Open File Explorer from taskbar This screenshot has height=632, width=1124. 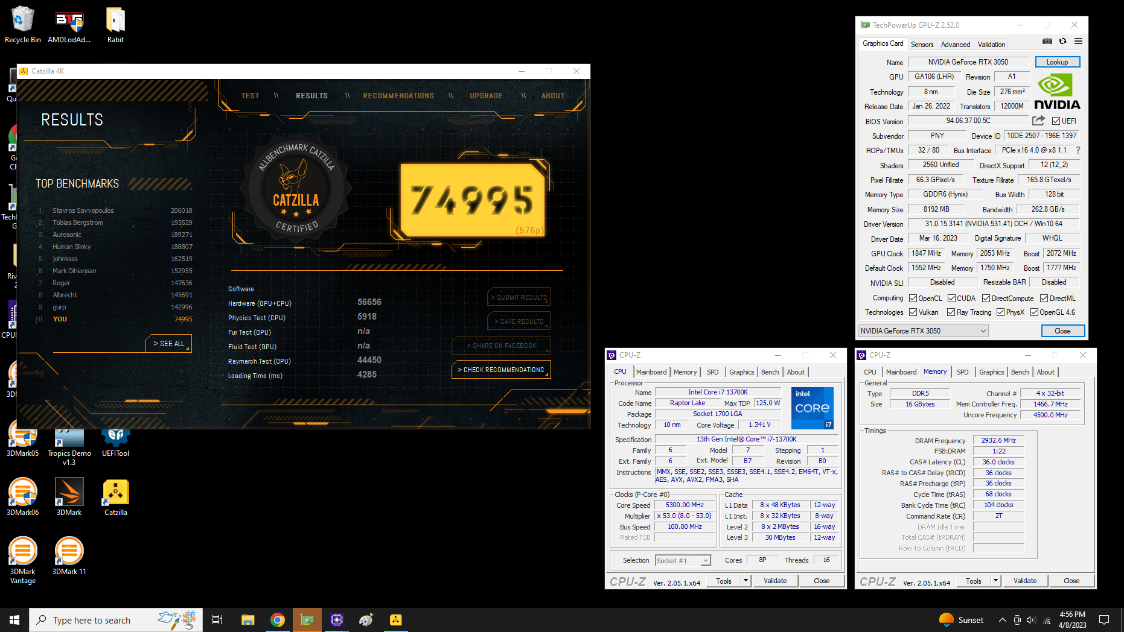coord(248,620)
